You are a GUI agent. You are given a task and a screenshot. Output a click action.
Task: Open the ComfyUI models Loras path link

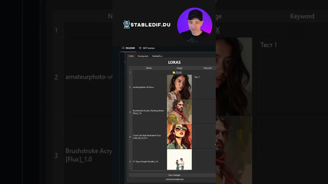[174, 179]
